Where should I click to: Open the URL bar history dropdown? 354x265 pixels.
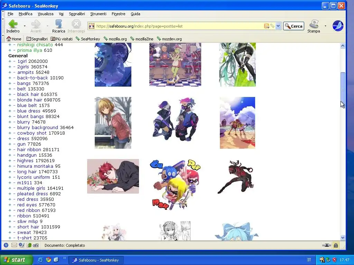coord(278,26)
